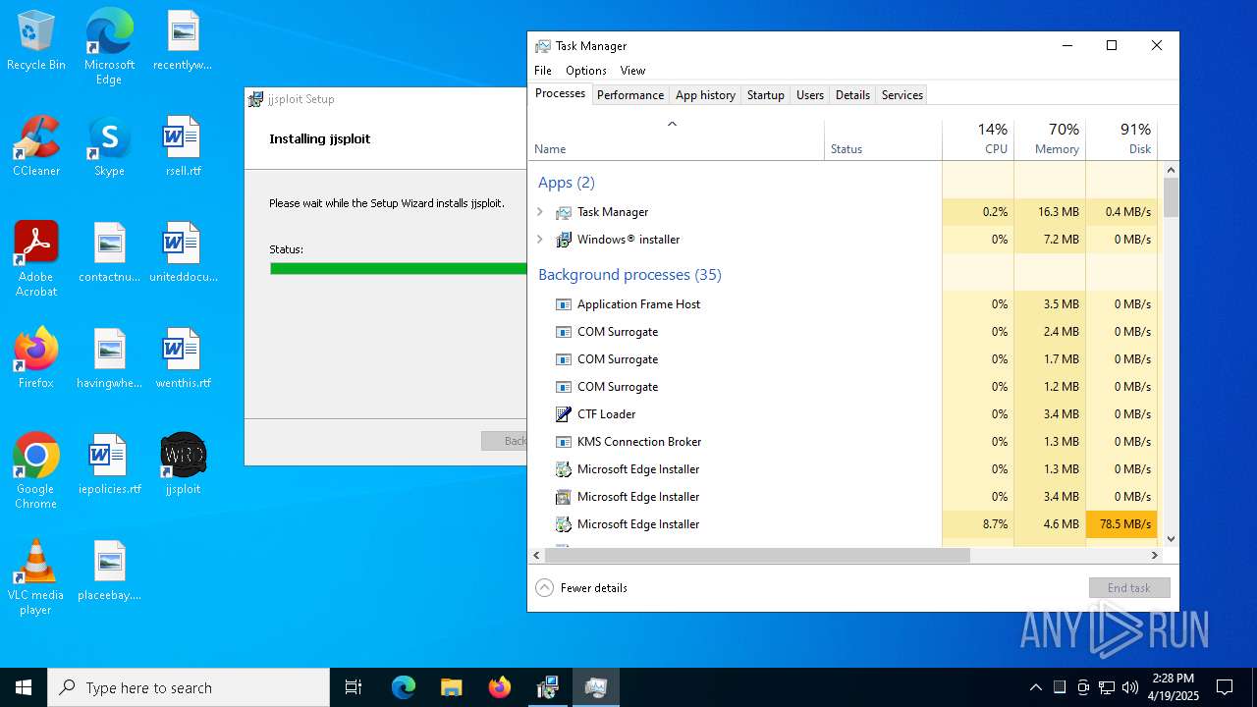The width and height of the screenshot is (1257, 707).
Task: Launch Edge from the taskbar
Action: tap(404, 687)
